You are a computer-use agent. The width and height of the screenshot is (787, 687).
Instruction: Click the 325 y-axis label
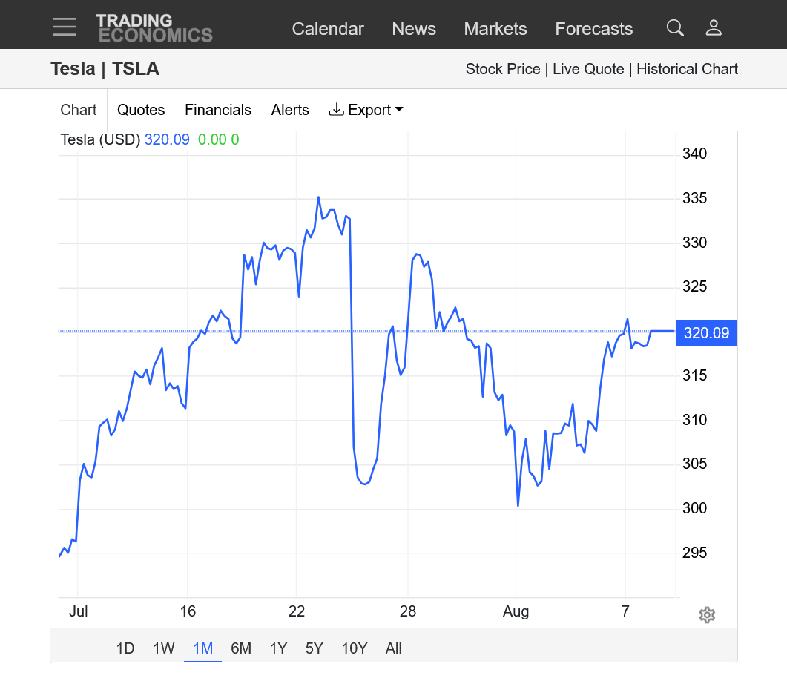click(694, 287)
